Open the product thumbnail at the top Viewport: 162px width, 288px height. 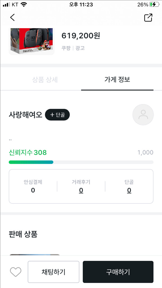31,41
